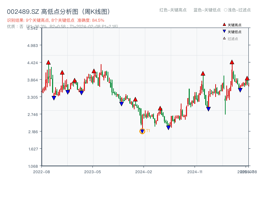Click the chart title 002489.SZ 高低点分析图

[59, 12]
